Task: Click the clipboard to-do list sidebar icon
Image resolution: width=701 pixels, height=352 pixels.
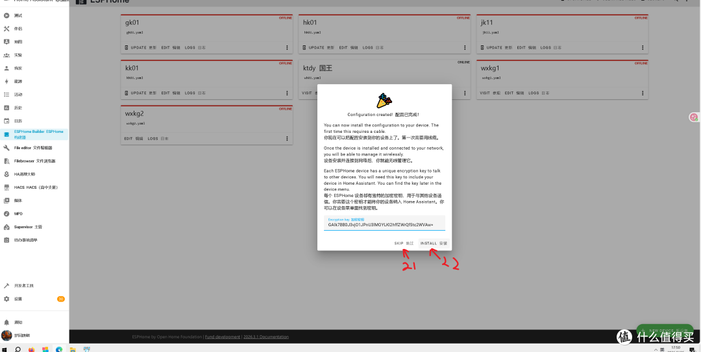Action: click(x=6, y=240)
